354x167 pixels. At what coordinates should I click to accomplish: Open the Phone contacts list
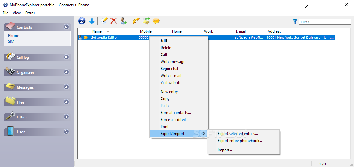[x=13, y=36]
